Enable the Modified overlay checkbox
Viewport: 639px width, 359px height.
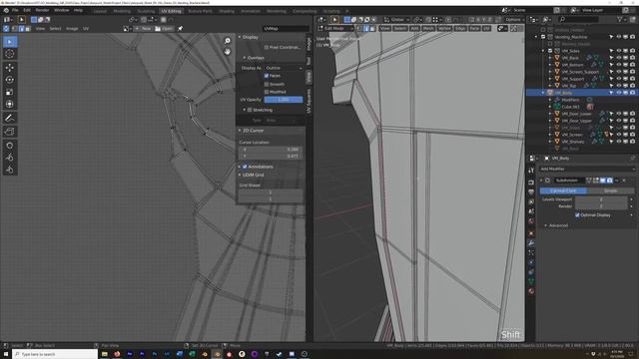tap(267, 92)
